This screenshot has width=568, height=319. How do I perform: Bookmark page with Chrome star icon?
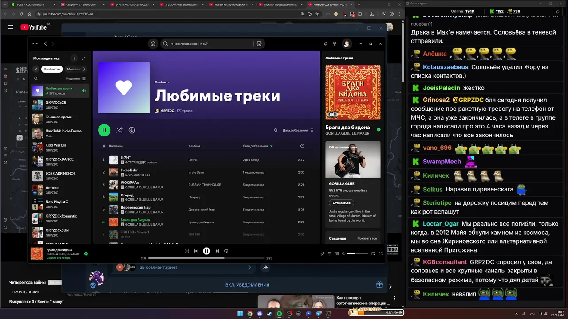point(316,14)
